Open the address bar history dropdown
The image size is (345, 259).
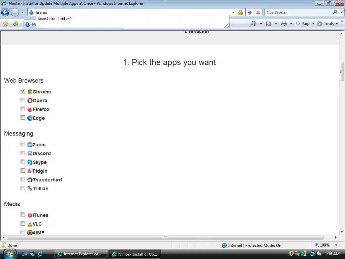(x=233, y=12)
